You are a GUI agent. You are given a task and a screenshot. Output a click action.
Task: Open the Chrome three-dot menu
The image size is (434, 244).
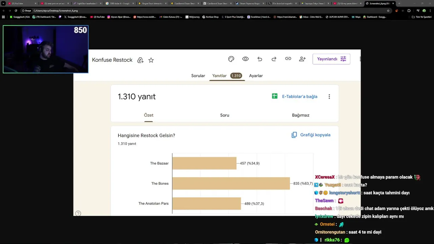point(430,11)
